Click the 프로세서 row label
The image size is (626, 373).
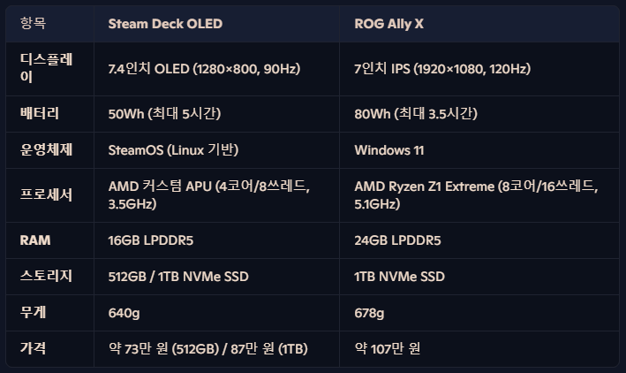click(46, 194)
